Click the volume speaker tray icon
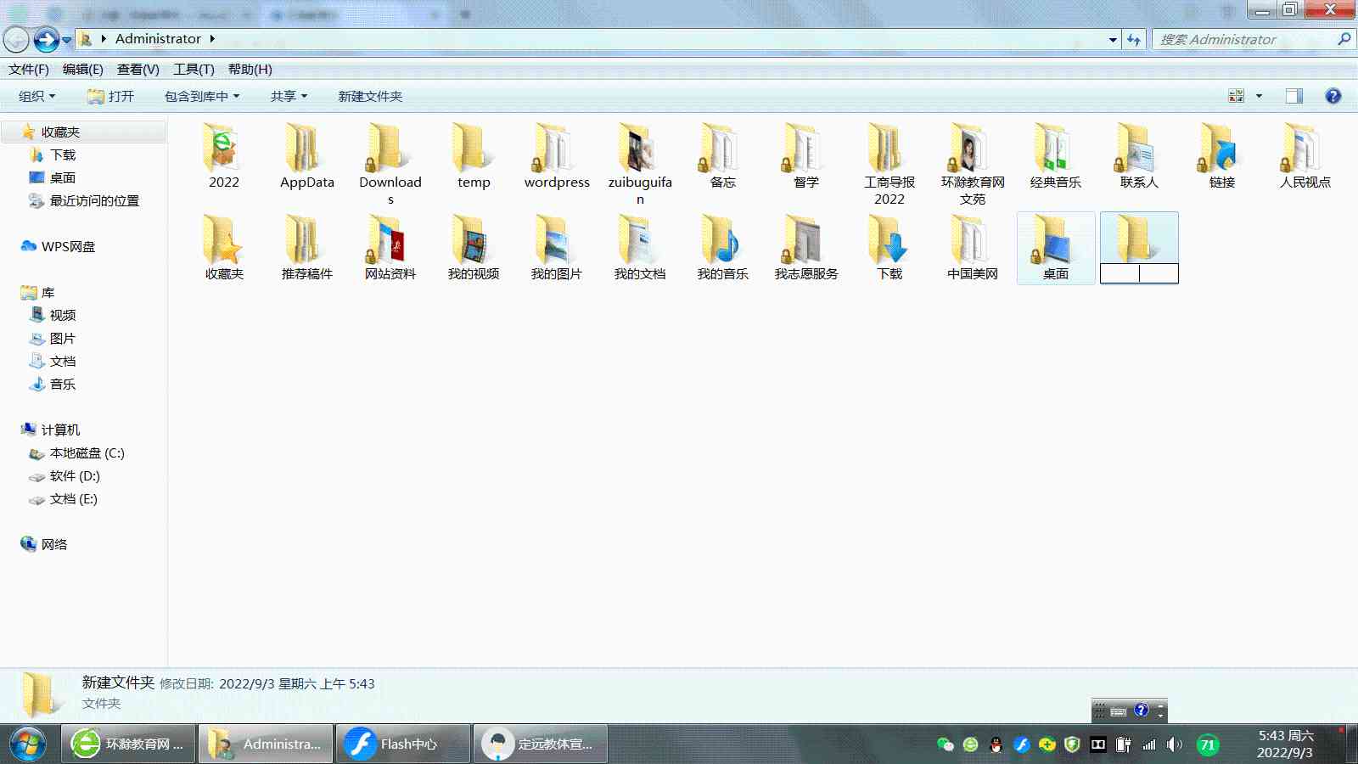 [1174, 744]
